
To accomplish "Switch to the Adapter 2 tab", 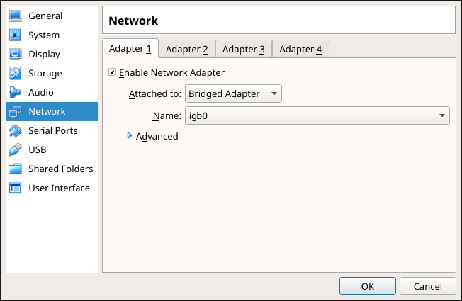I will pyautogui.click(x=186, y=49).
